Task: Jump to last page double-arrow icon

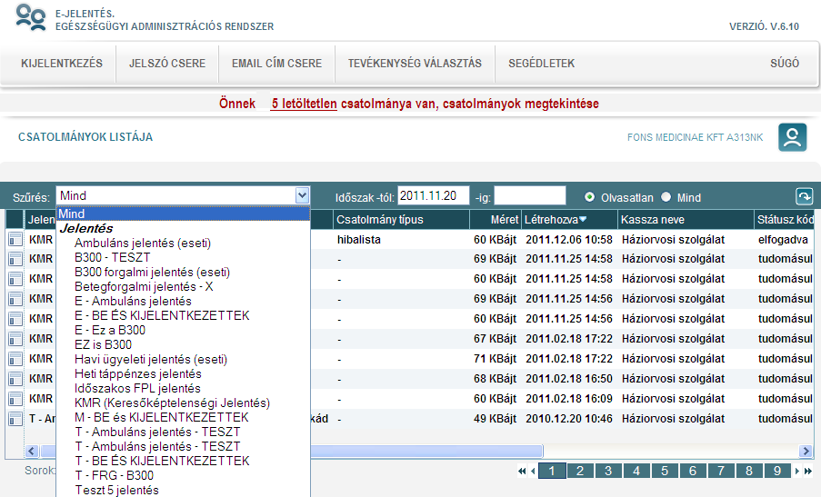Action: 808,471
